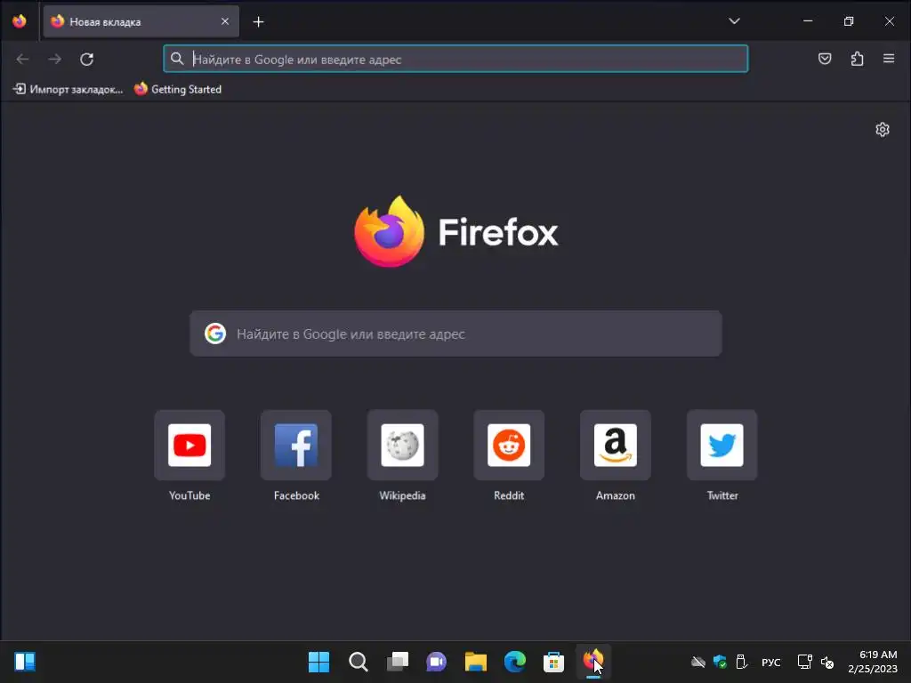Go forward with the forward arrow
The height and width of the screenshot is (683, 911).
point(54,59)
